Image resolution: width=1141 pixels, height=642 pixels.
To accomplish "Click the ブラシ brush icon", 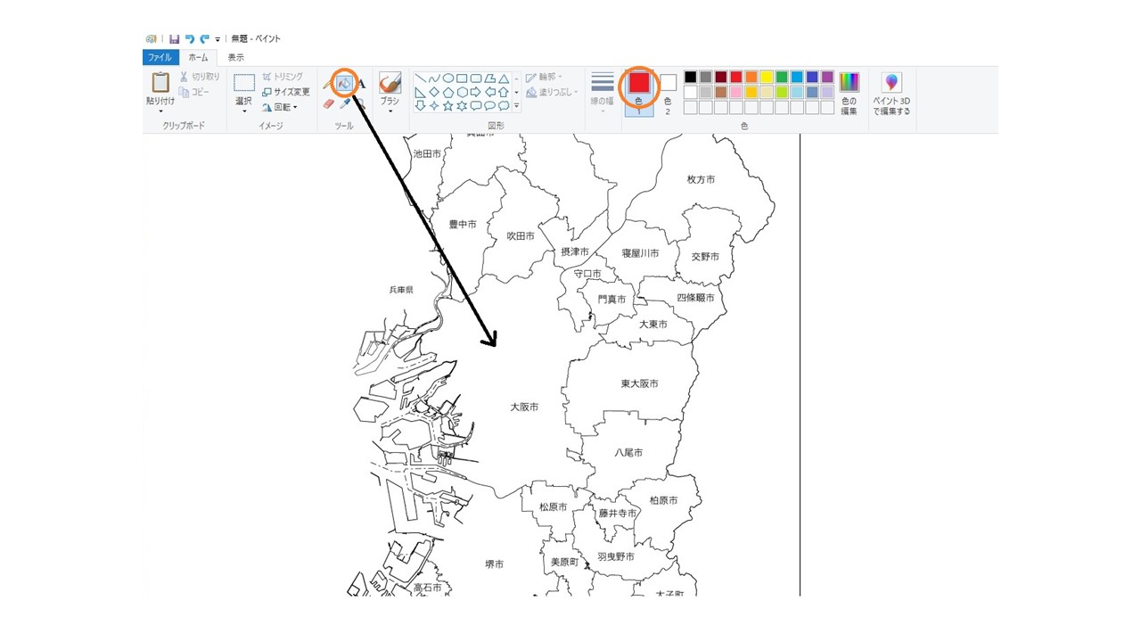I will click(x=390, y=83).
